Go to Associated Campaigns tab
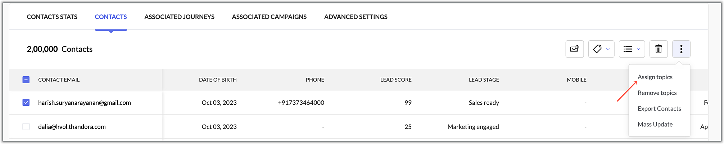 (x=269, y=17)
